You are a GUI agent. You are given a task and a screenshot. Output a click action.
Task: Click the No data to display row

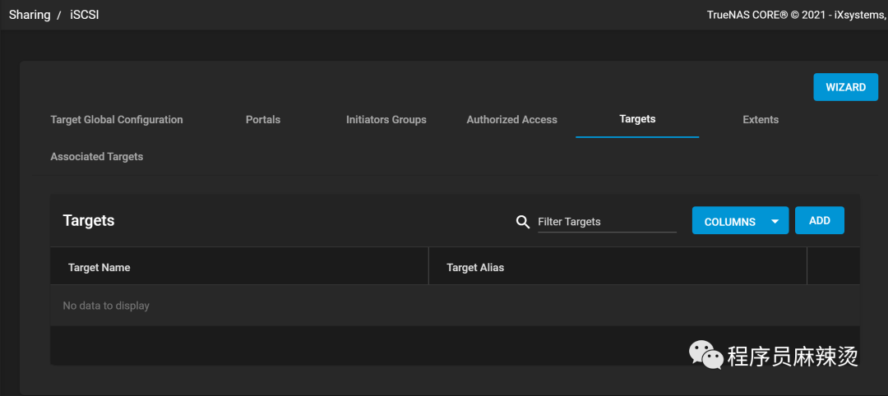coord(455,306)
